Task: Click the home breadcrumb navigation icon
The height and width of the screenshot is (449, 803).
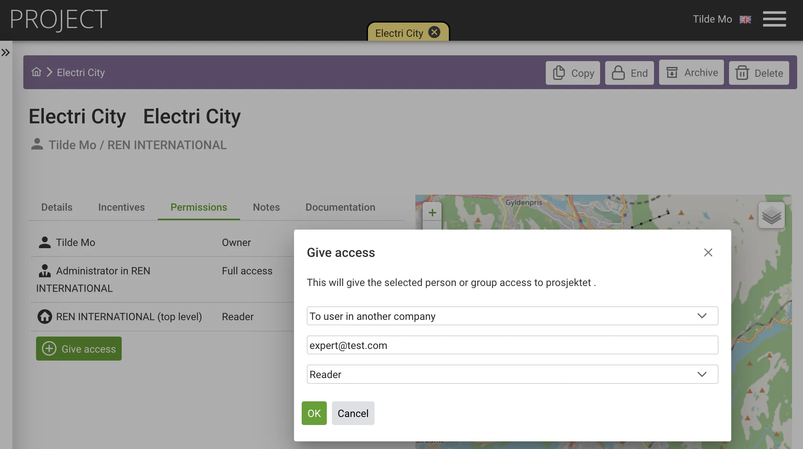Action: (36, 72)
